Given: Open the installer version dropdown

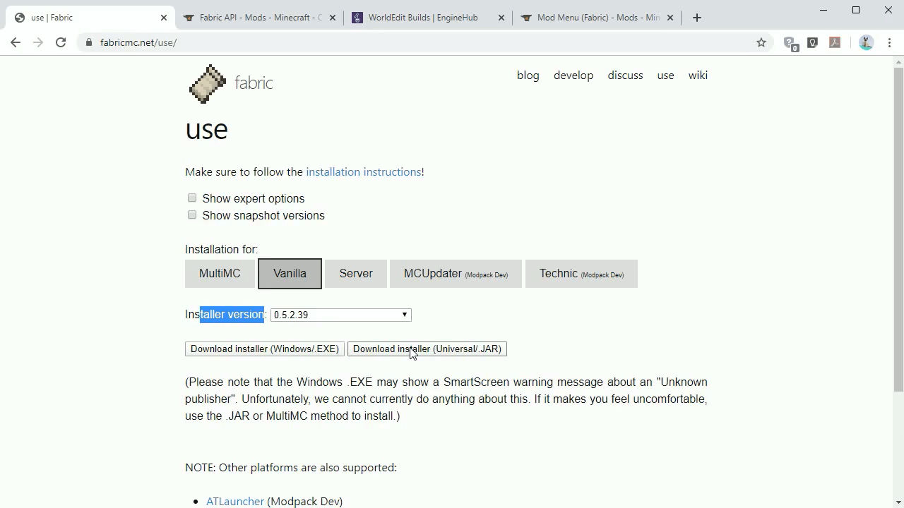Looking at the screenshot, I should (x=341, y=315).
